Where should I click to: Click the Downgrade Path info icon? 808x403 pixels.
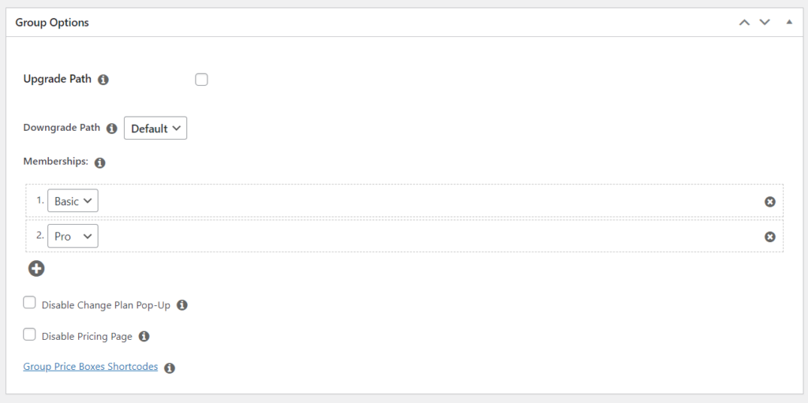(x=111, y=129)
